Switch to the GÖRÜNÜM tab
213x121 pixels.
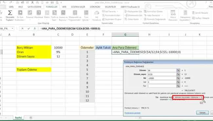point(95,7)
